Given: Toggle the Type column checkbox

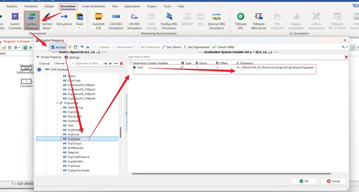Looking at the screenshot, I should pos(183,63).
